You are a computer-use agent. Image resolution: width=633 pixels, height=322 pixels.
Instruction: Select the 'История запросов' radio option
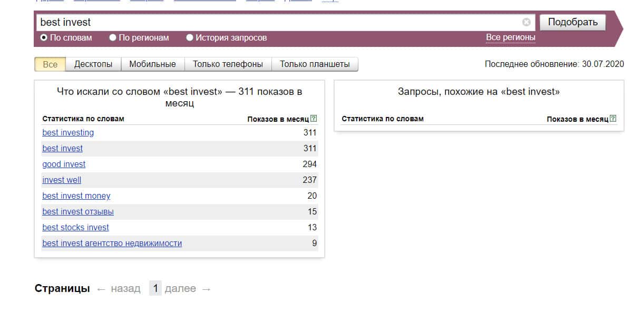(x=227, y=37)
